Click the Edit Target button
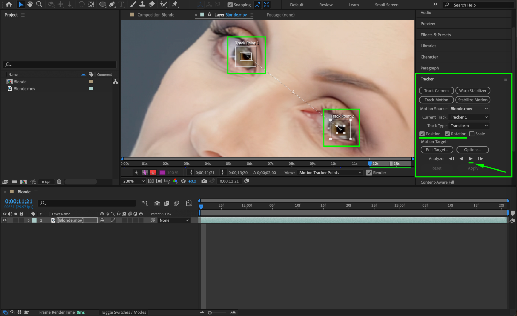This screenshot has width=517, height=316. [x=437, y=150]
